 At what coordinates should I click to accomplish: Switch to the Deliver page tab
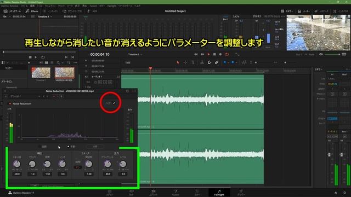click(241, 193)
